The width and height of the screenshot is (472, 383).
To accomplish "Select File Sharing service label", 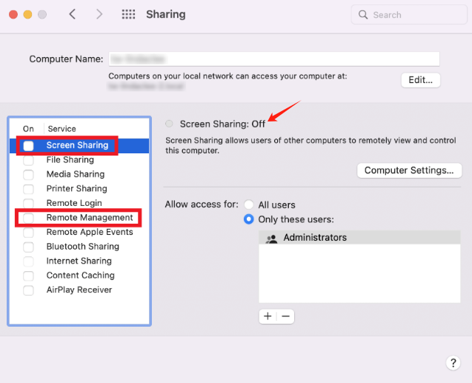I will [70, 160].
